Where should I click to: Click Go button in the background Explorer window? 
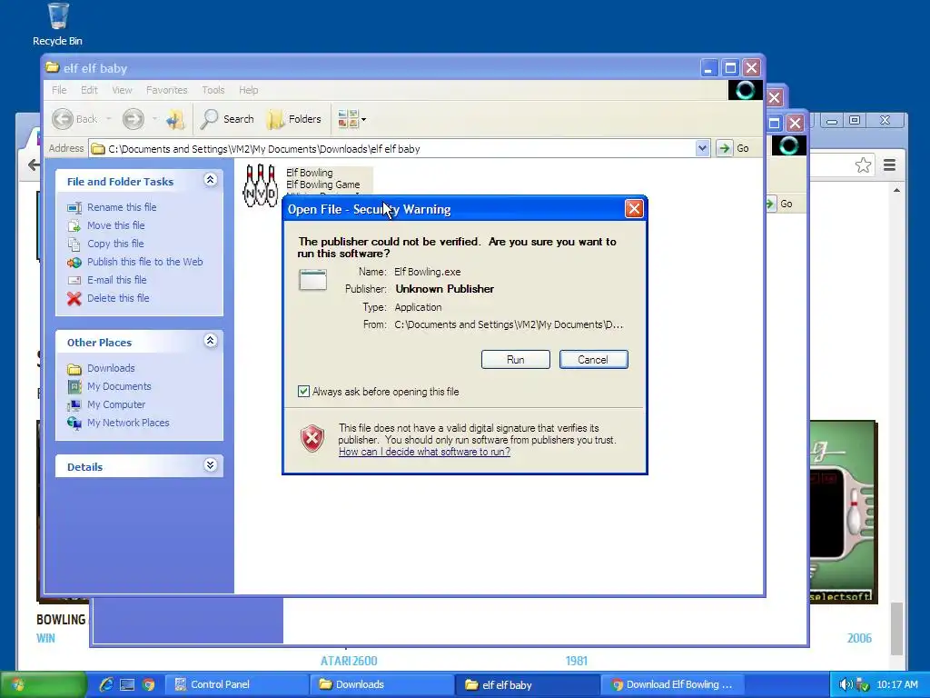[780, 204]
